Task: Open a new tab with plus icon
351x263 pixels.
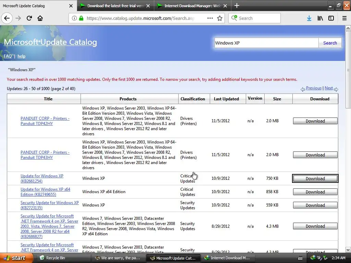Action: tap(237, 5)
